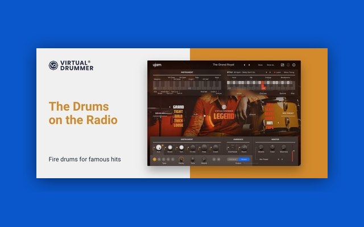Step to previous Mix Preset using left arrow
The width and height of the screenshot is (364, 227).
(x=279, y=159)
